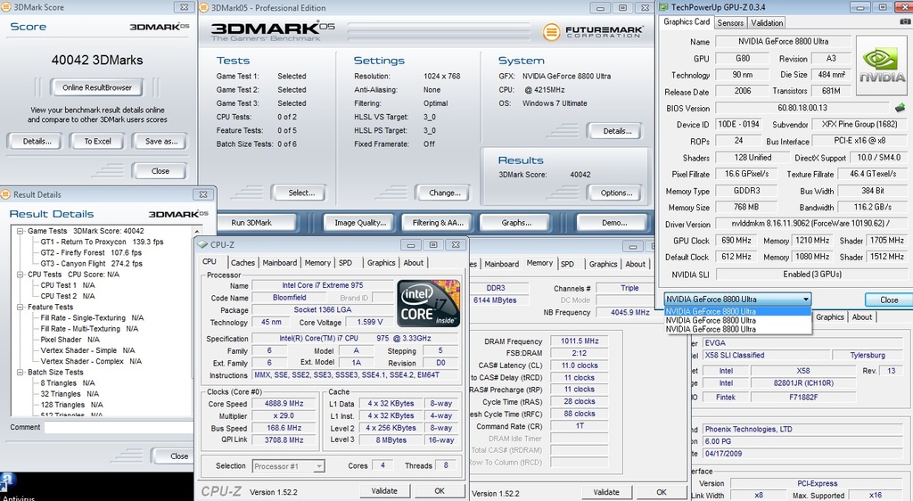
Task: Click the Graphs button
Action: 516,222
